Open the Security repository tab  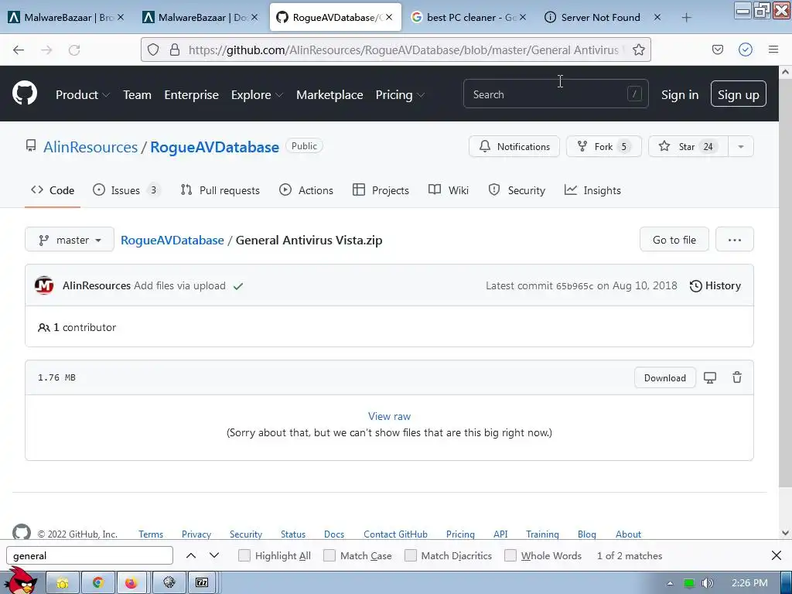point(517,190)
